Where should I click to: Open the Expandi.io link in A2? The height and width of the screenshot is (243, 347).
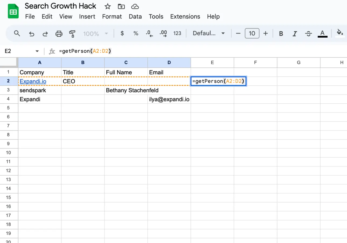(33, 81)
